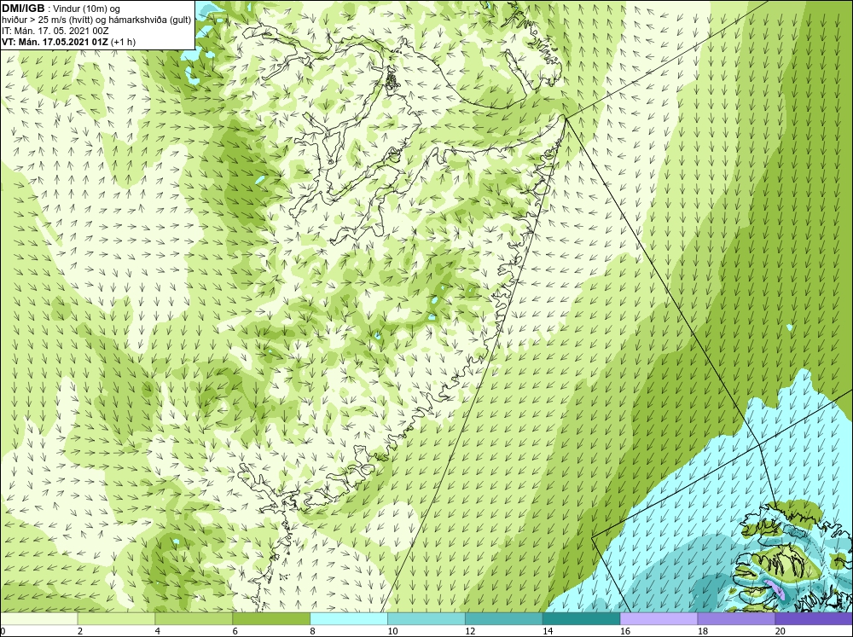
Task: Click the DMI/IGB title text
Action: (23, 9)
